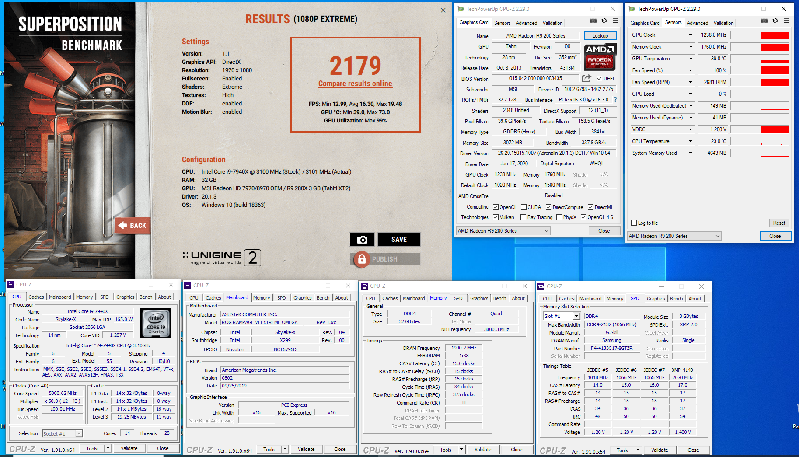The height and width of the screenshot is (457, 799).
Task: Open Memory Clock sensor dropdown
Action: [x=691, y=47]
